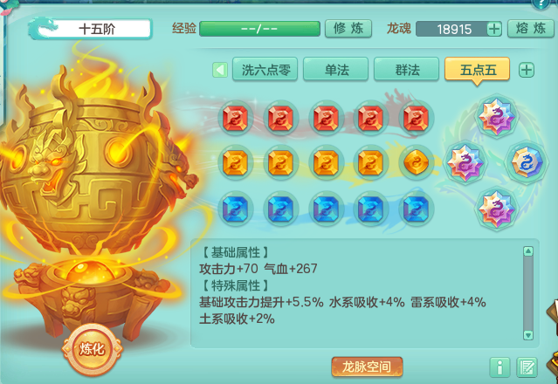This screenshot has height=384, width=558.
Task: Click the last blue dragon gem slot
Action: 416,209
